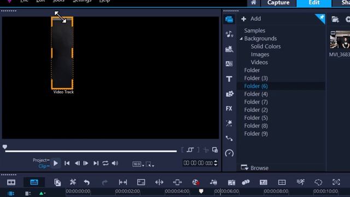Open the Overlay graphics library icon

pyautogui.click(x=230, y=94)
